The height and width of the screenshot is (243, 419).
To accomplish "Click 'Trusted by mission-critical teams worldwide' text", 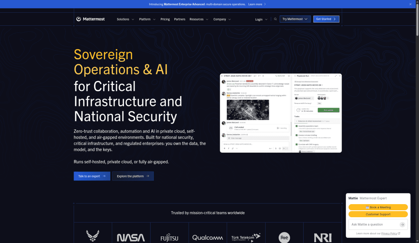I will coord(207,213).
